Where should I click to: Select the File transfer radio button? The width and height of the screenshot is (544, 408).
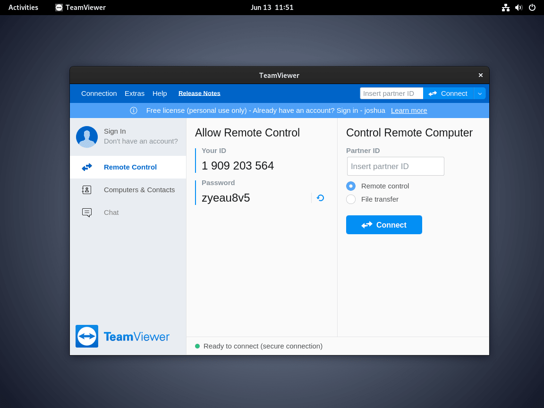coord(351,199)
